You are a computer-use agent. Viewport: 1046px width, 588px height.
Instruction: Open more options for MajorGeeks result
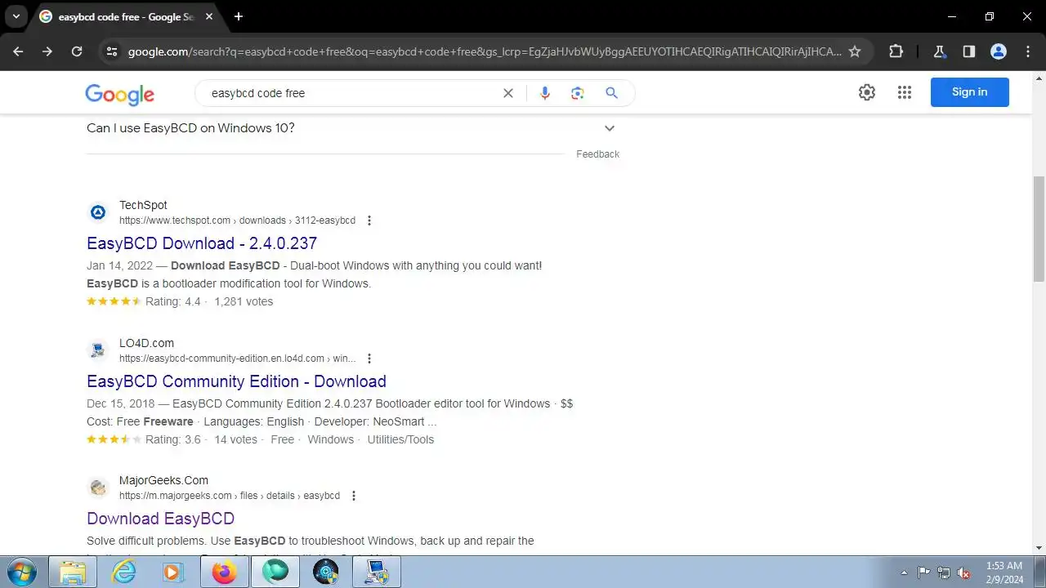tap(354, 496)
